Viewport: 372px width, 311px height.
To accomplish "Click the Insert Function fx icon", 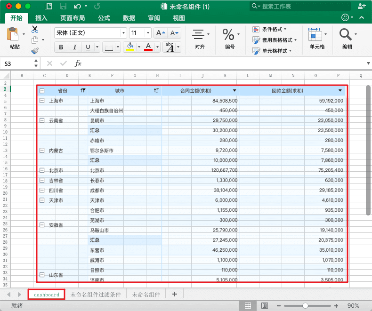I will coord(78,64).
